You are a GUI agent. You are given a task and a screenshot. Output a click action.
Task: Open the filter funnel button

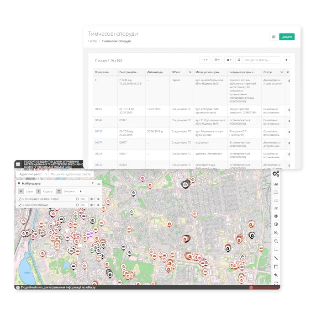pos(286,60)
